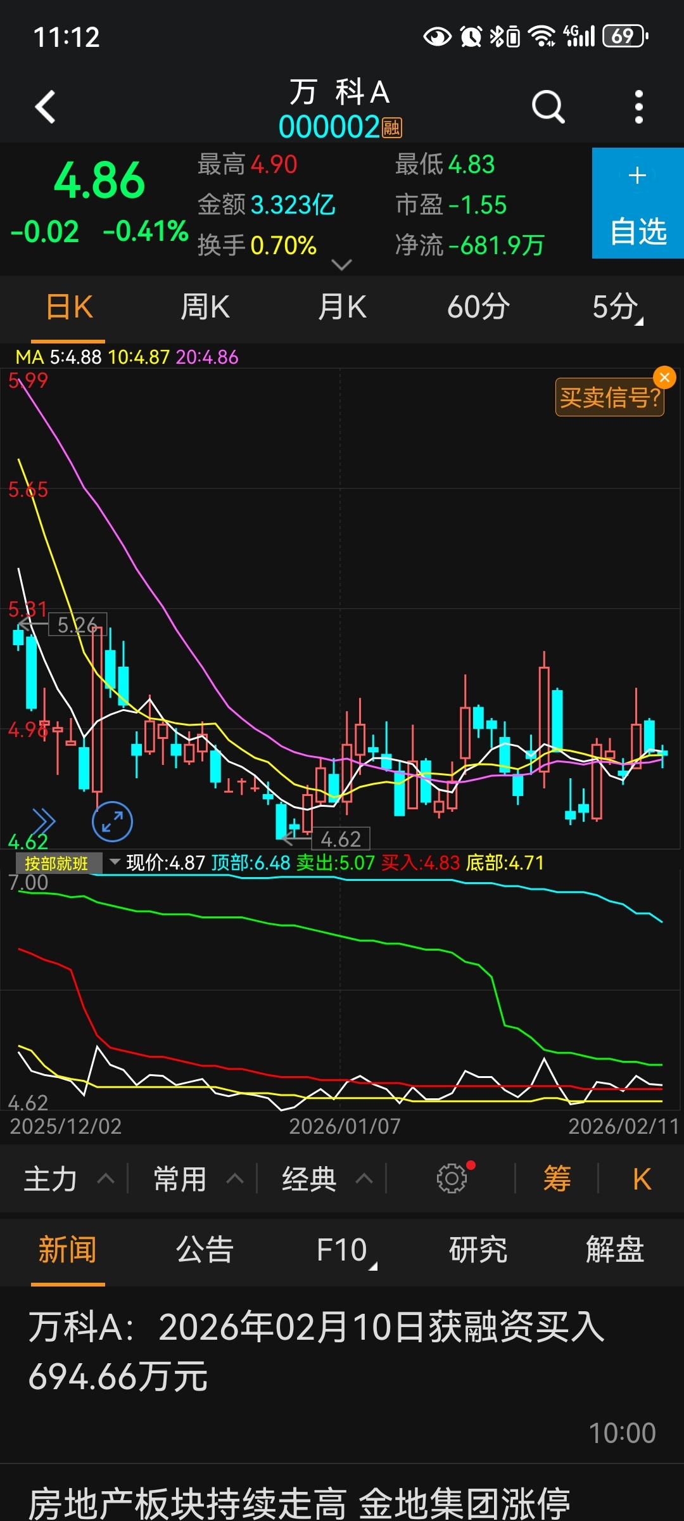Expand quote details with down chevron

tap(341, 264)
